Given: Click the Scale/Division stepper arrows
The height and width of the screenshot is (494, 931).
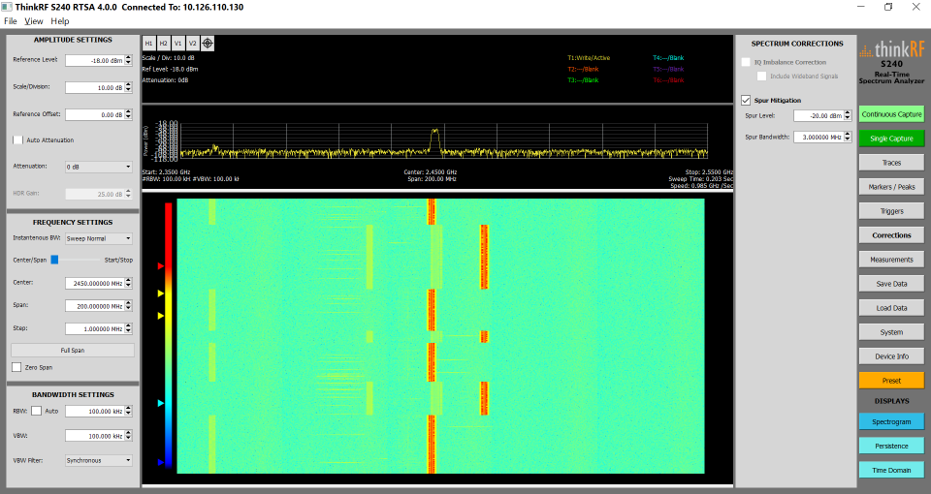Looking at the screenshot, I should coord(128,87).
